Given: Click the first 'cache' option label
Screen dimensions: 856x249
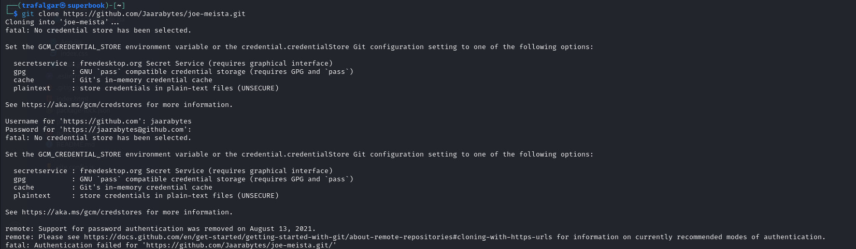Looking at the screenshot, I should (24, 80).
